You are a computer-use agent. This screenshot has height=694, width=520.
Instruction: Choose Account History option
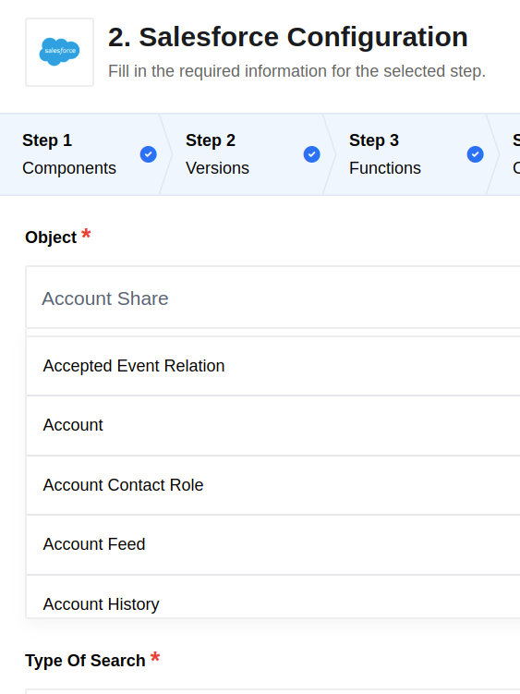(273, 597)
